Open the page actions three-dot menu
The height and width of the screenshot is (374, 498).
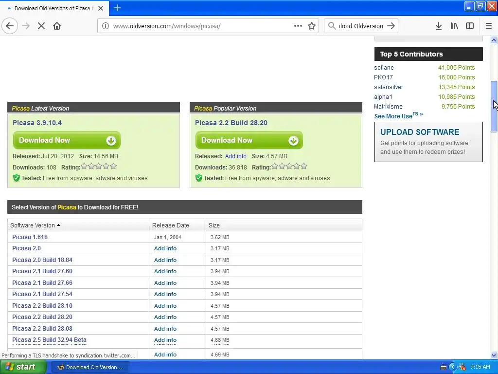[298, 26]
